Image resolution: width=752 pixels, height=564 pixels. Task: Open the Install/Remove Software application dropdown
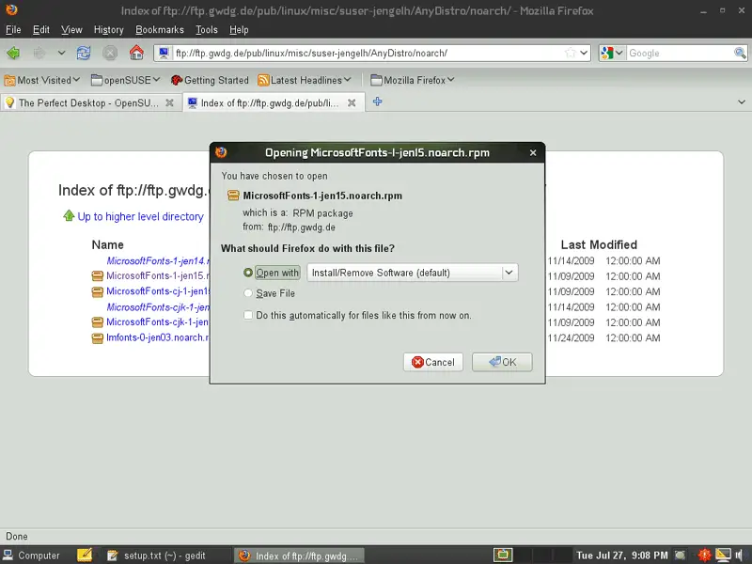413,273
